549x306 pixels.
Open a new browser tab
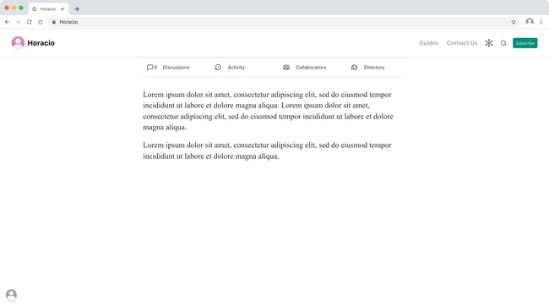coord(77,9)
